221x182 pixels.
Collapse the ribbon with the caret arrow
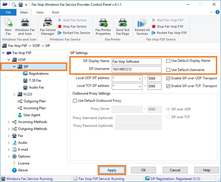tap(211, 12)
